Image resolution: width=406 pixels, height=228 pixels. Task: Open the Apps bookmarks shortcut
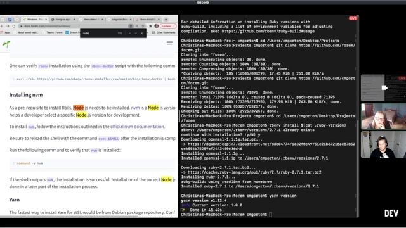pyautogui.click(x=6, y=32)
